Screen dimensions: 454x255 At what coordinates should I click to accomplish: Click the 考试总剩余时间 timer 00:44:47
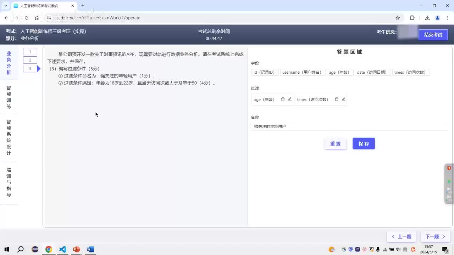[x=214, y=39]
